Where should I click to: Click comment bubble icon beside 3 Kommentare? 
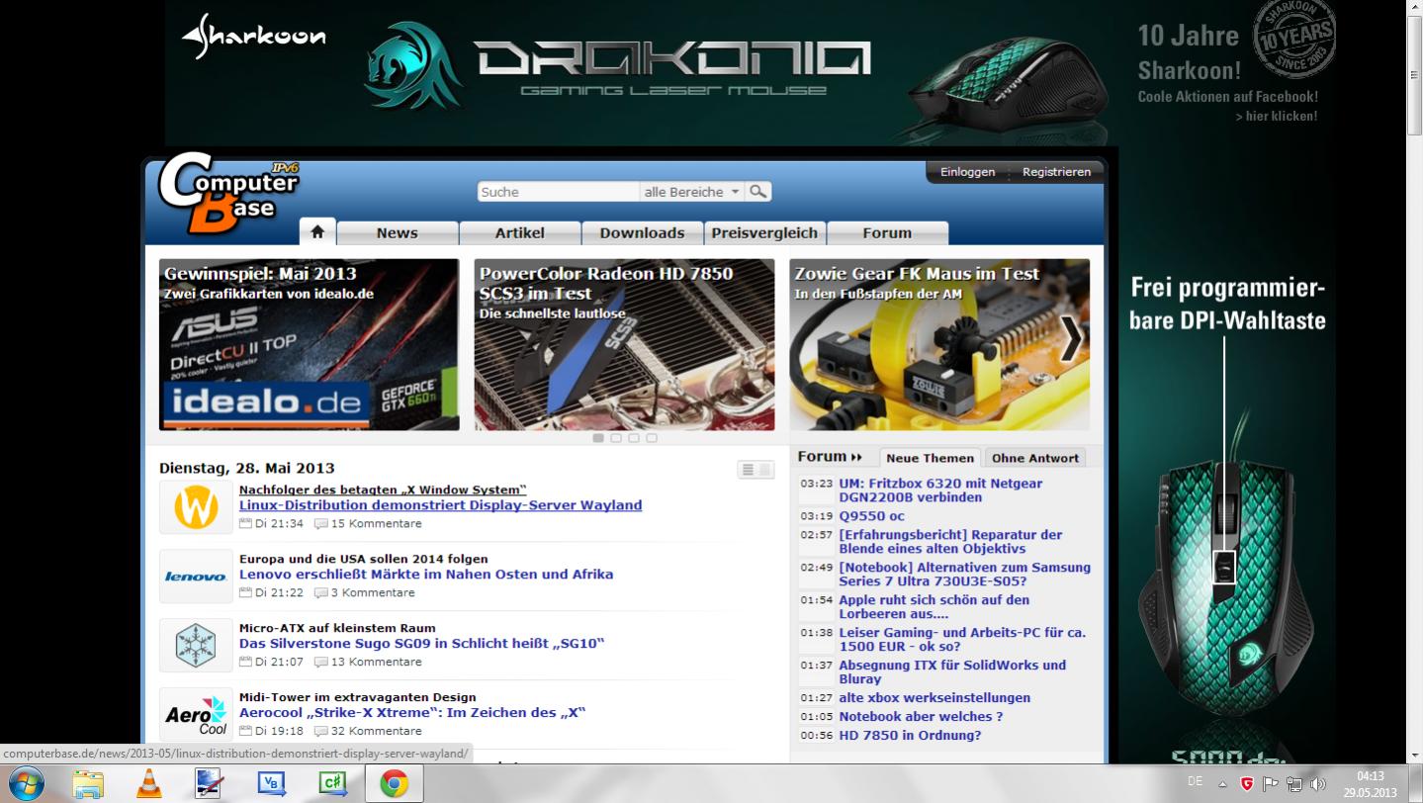pos(320,593)
